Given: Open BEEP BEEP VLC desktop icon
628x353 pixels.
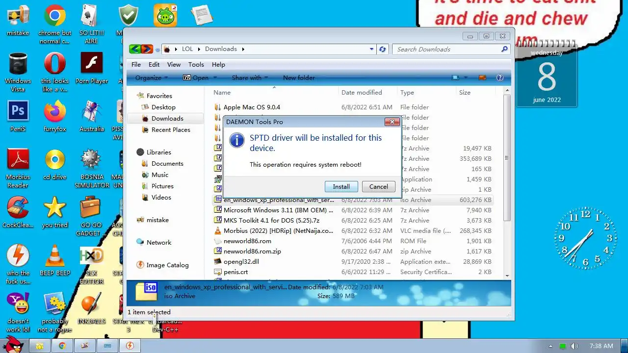Looking at the screenshot, I should click(x=54, y=260).
